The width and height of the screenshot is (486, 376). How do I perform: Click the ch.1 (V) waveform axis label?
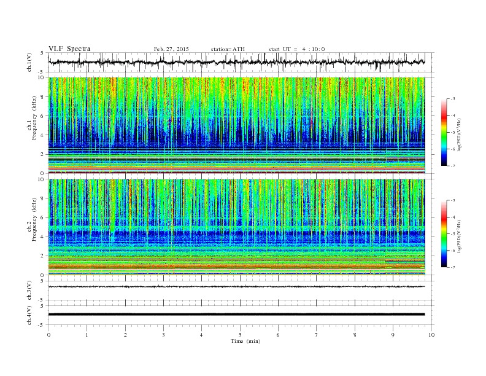point(30,62)
